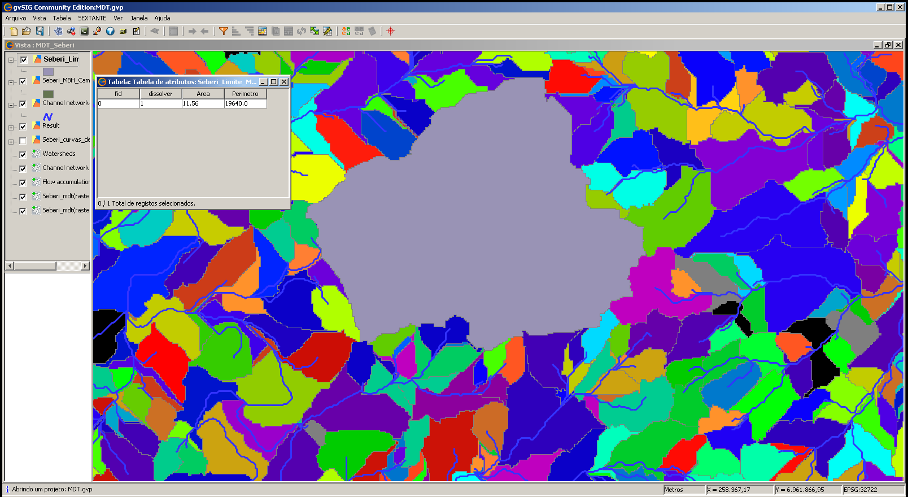This screenshot has width=908, height=497.
Task: Click the Area column header
Action: pos(203,94)
